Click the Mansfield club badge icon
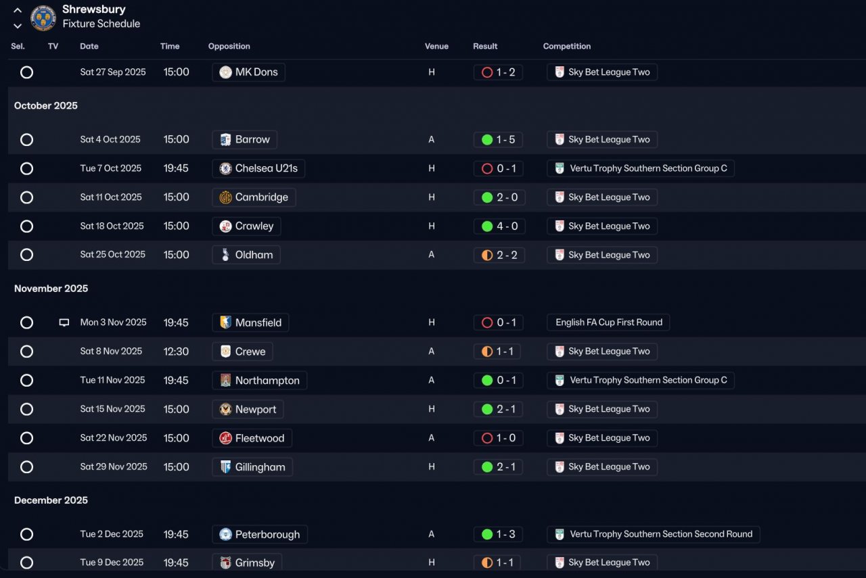Viewport: 866px width, 578px height. 225,322
